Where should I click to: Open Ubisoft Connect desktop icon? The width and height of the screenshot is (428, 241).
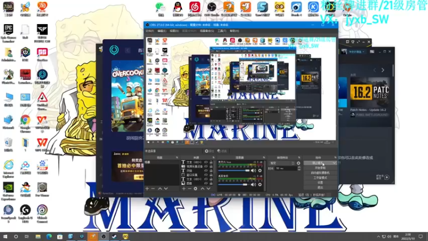(x=42, y=214)
